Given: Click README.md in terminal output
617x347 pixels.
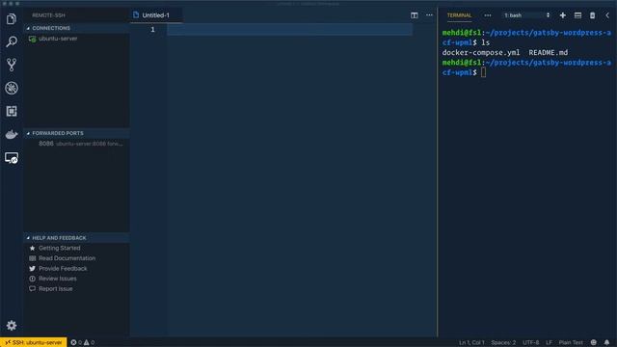Looking at the screenshot, I should coord(549,52).
